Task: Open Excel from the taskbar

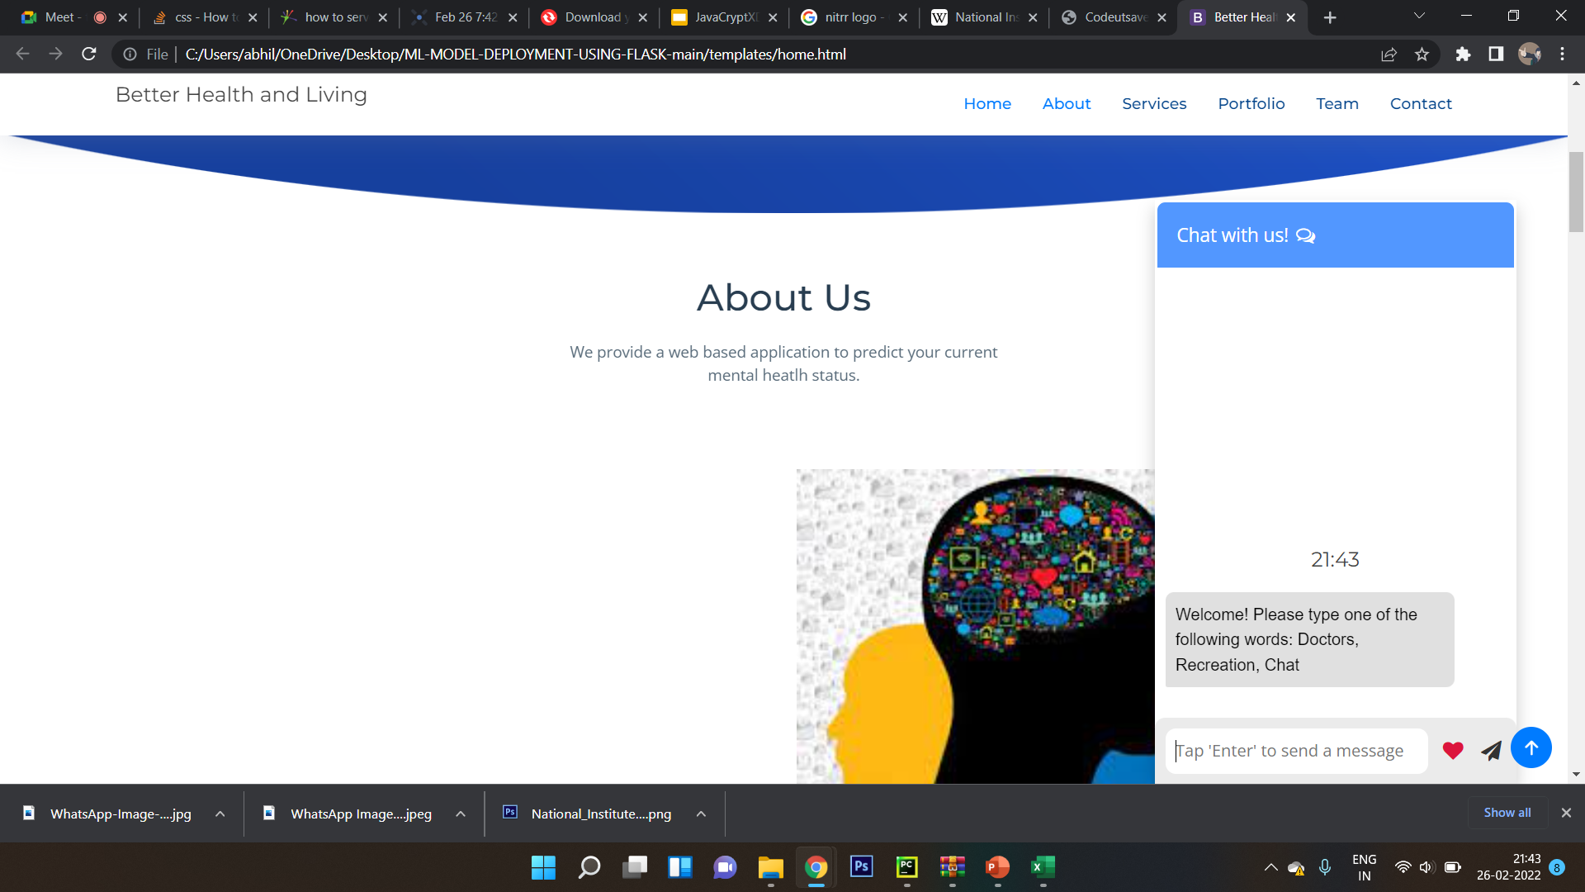Action: pos(1042,867)
